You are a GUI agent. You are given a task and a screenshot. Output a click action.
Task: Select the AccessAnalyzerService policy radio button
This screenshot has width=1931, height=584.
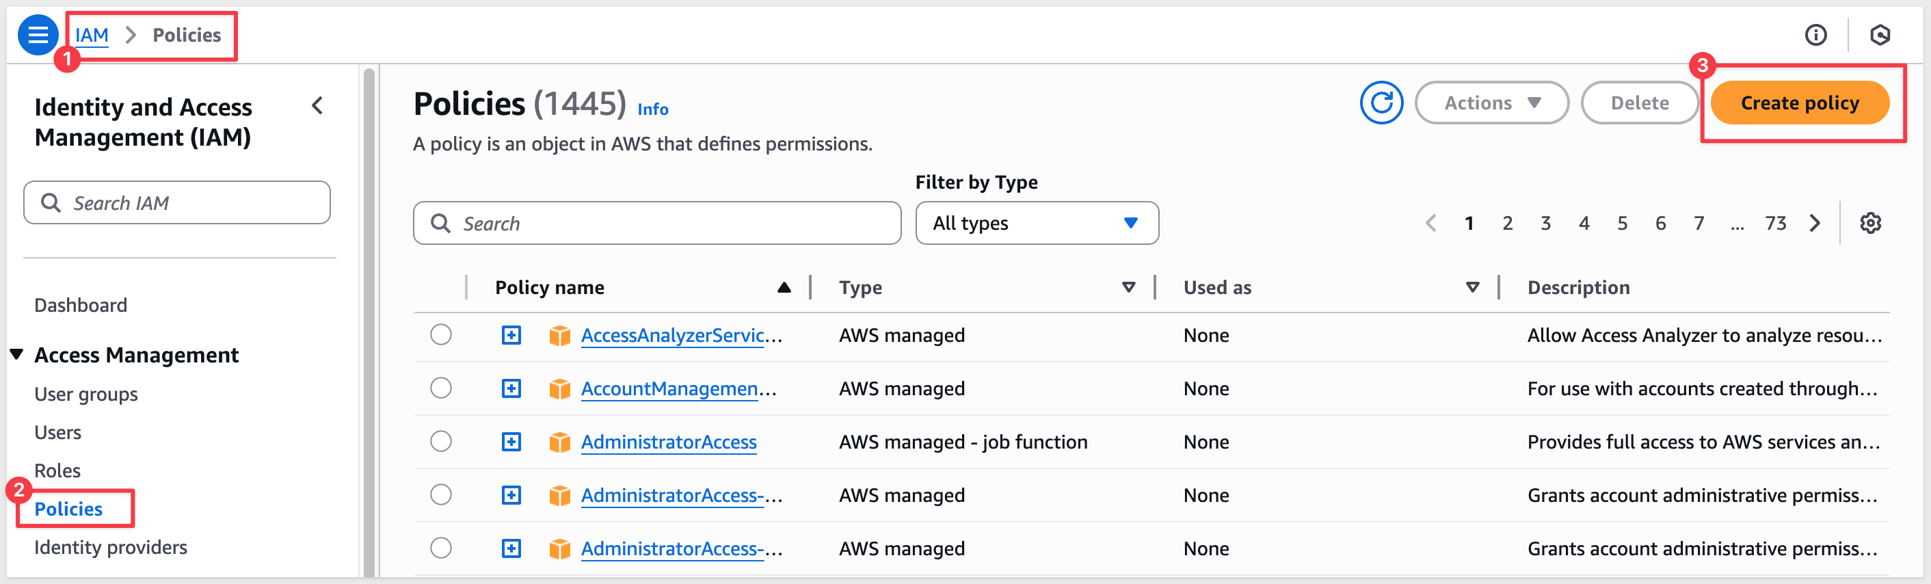tap(441, 334)
